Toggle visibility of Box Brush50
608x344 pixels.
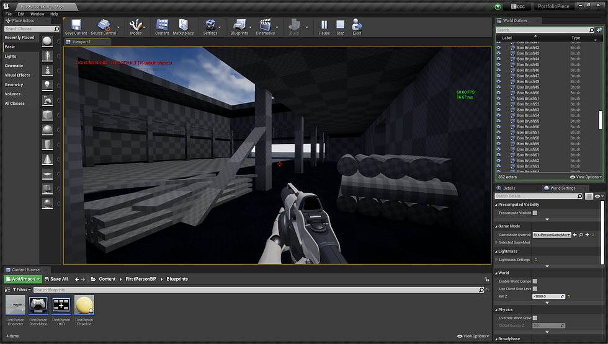coord(499,92)
